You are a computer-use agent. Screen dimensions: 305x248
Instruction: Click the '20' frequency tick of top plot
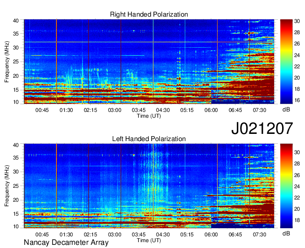16,76
